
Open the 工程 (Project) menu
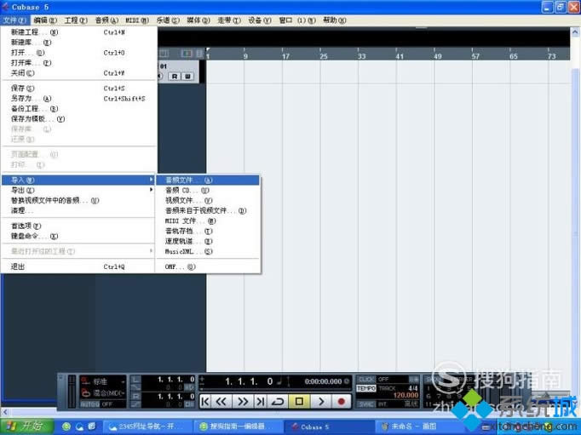click(76, 20)
